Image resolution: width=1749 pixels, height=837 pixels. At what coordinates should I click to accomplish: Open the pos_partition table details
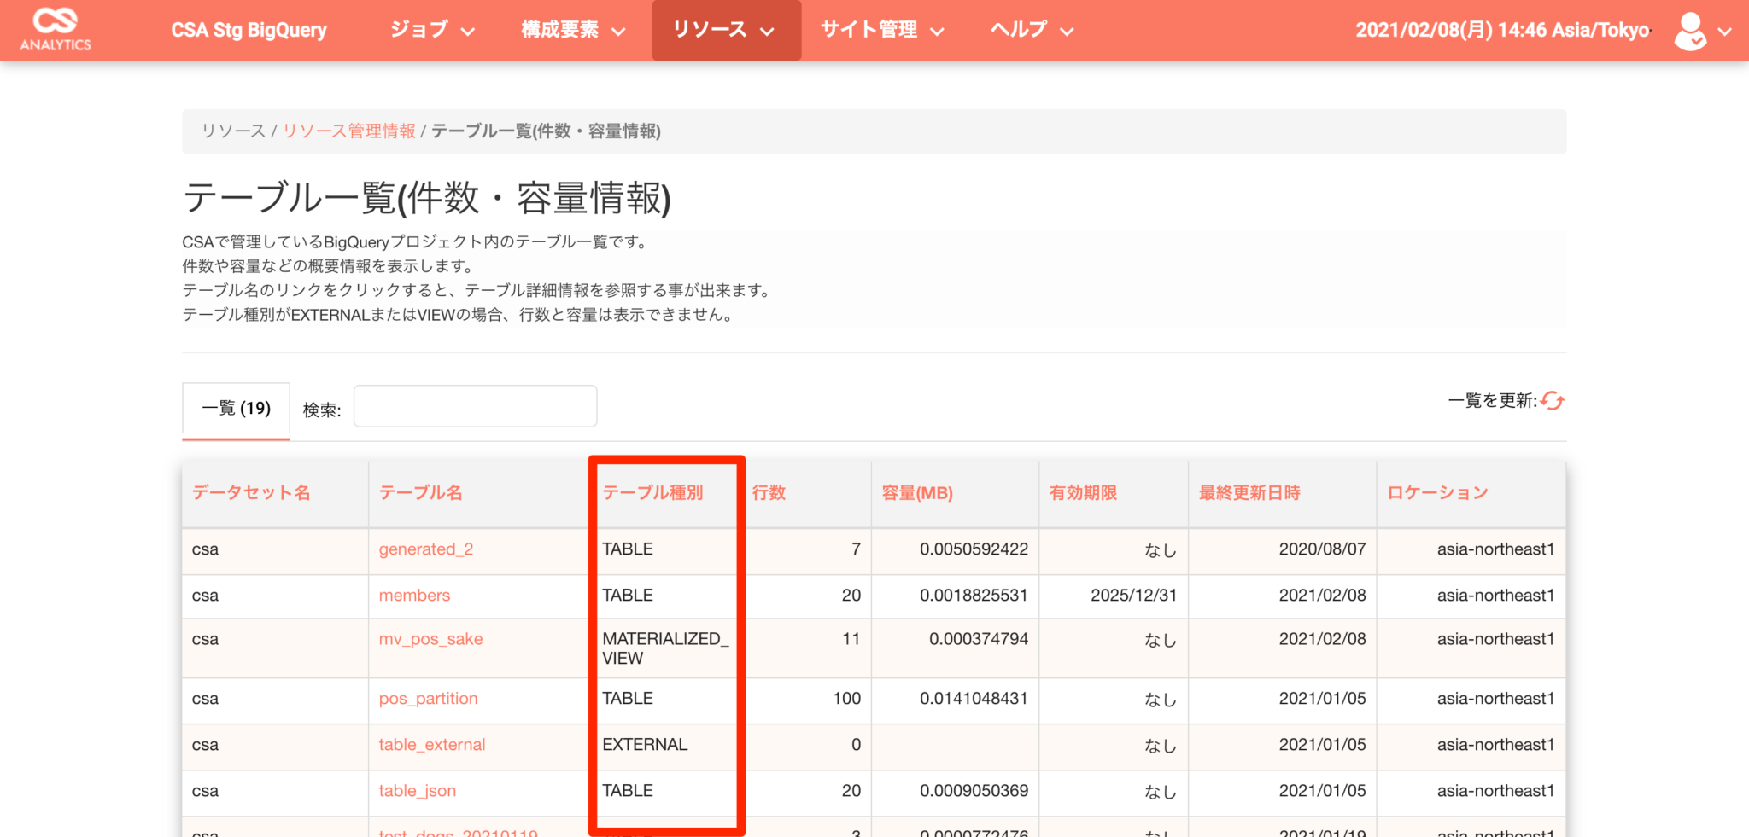coord(427,698)
